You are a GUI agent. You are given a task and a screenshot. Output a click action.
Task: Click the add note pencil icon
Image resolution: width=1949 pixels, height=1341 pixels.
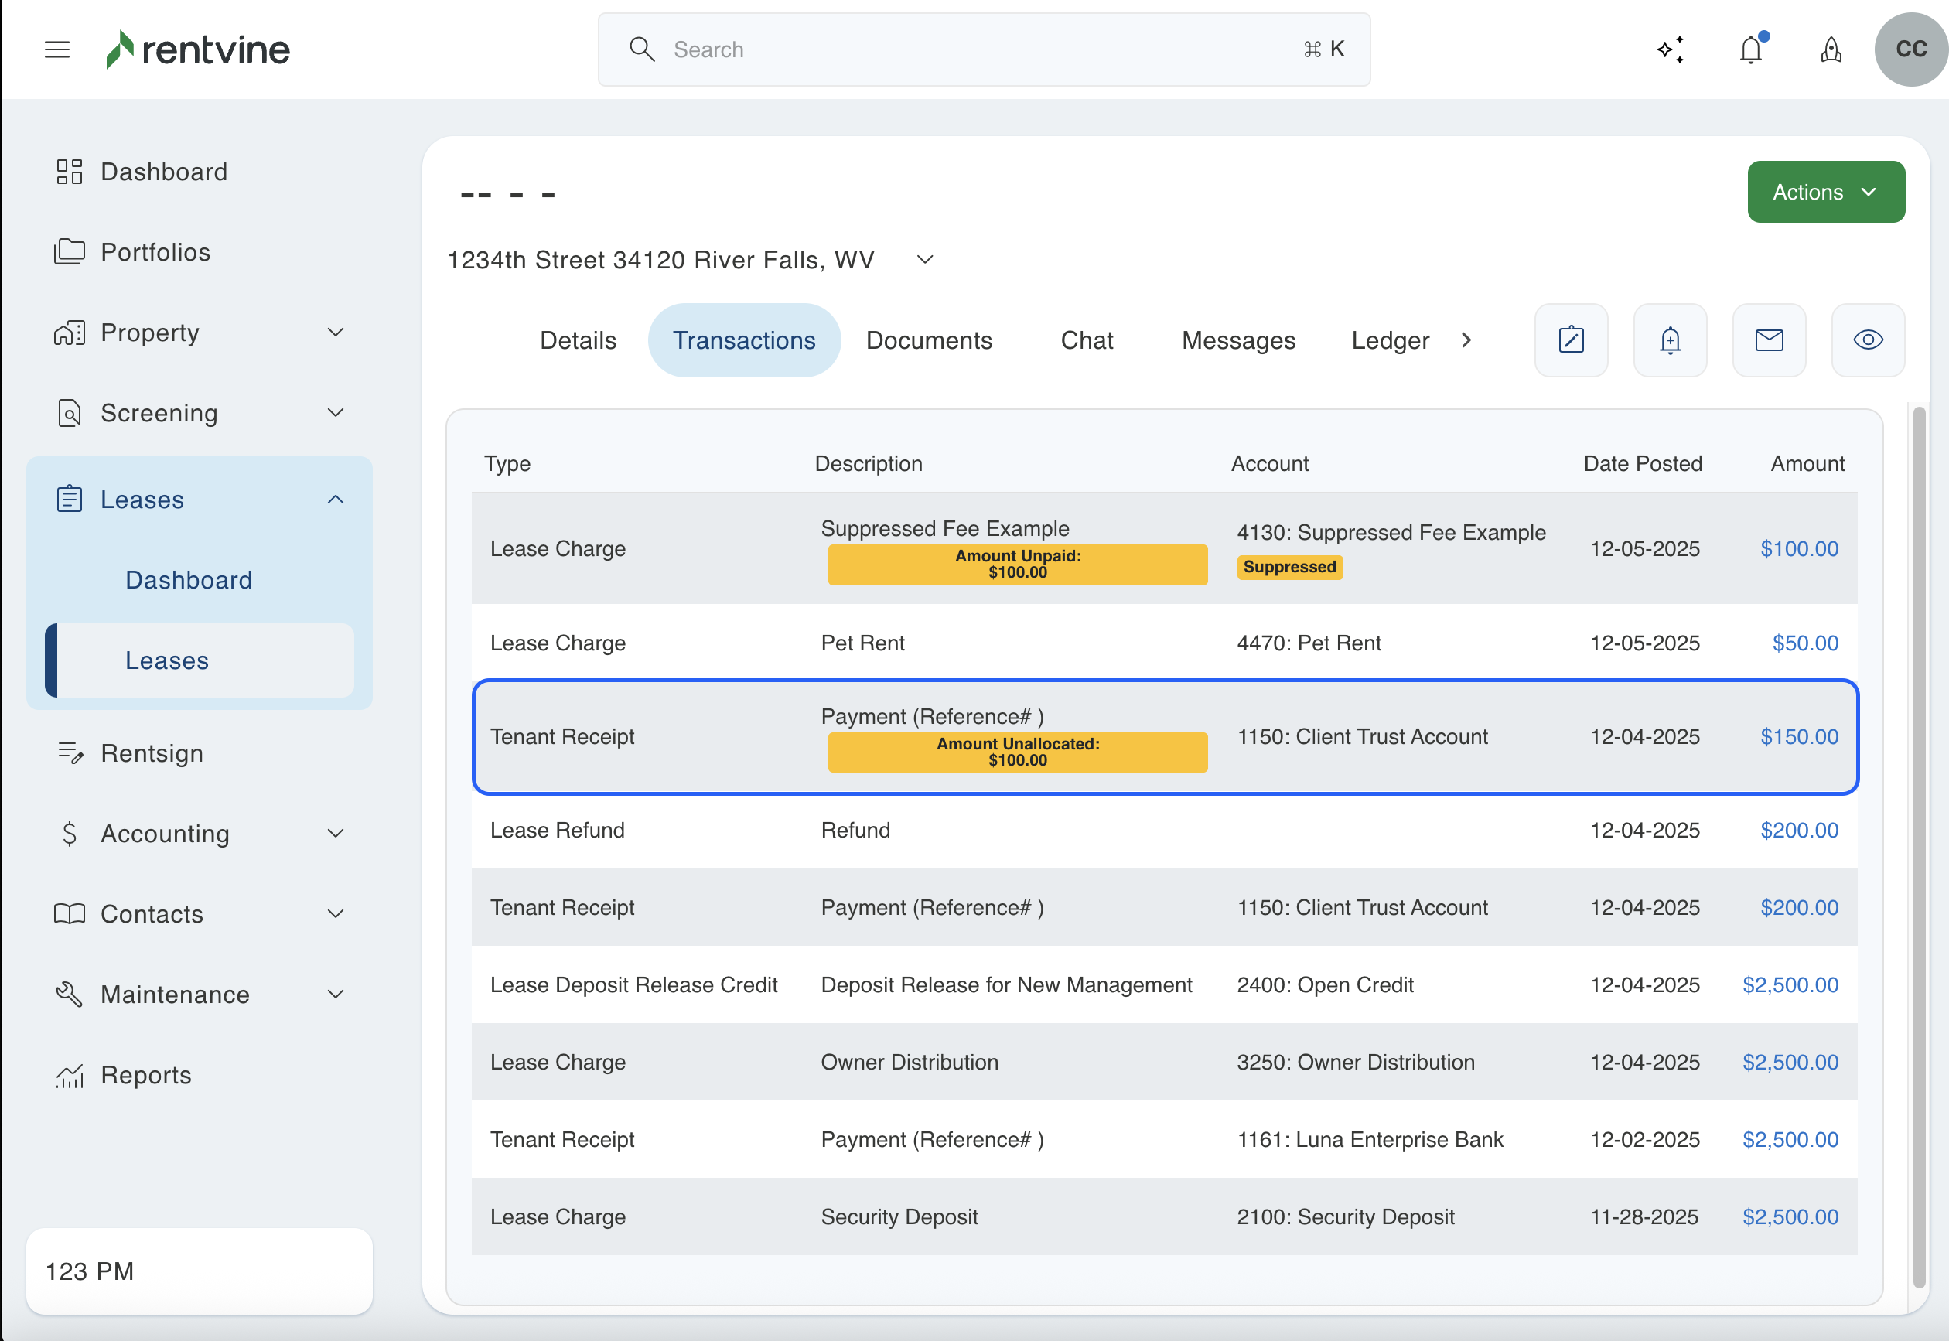click(x=1571, y=340)
